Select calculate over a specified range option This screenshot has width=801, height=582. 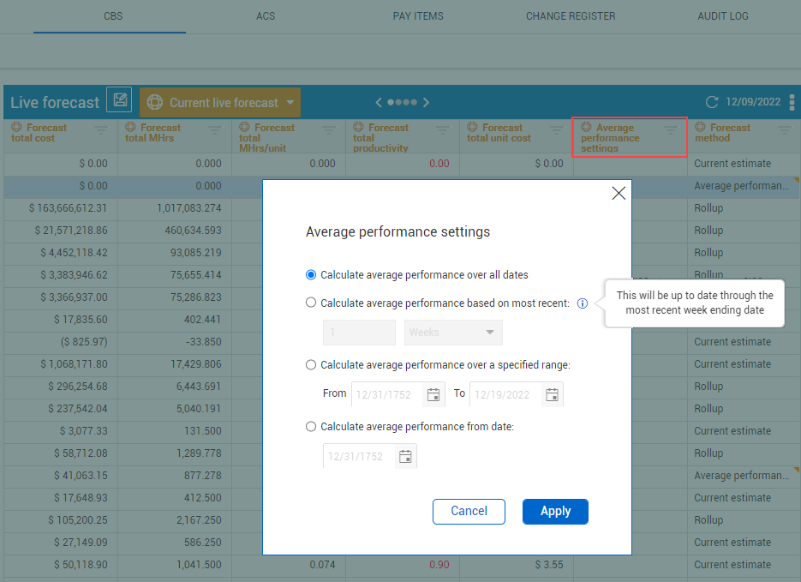tap(311, 364)
